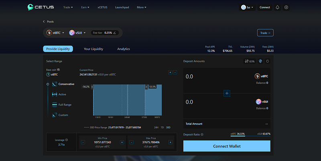Click the -56.2% lower range handle
This screenshot has height=161, width=321.
point(92,87)
